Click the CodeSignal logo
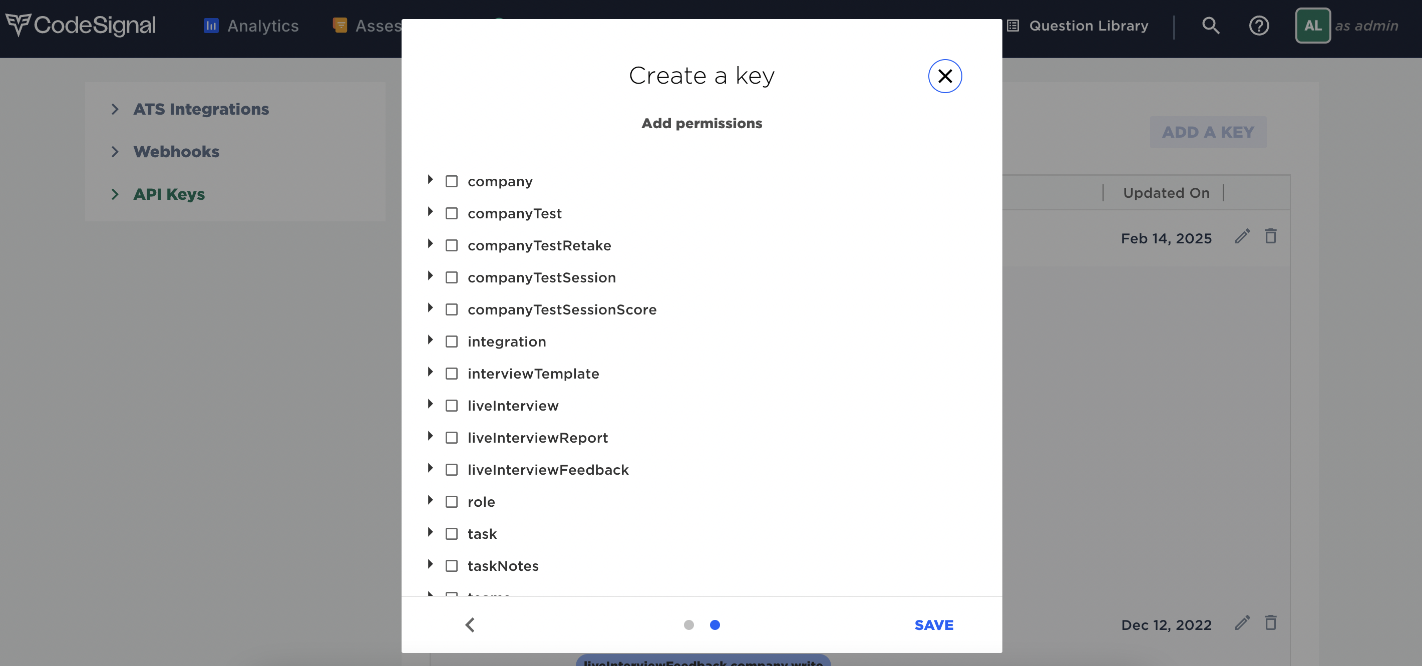Screen dimensions: 1422x666 81,26
